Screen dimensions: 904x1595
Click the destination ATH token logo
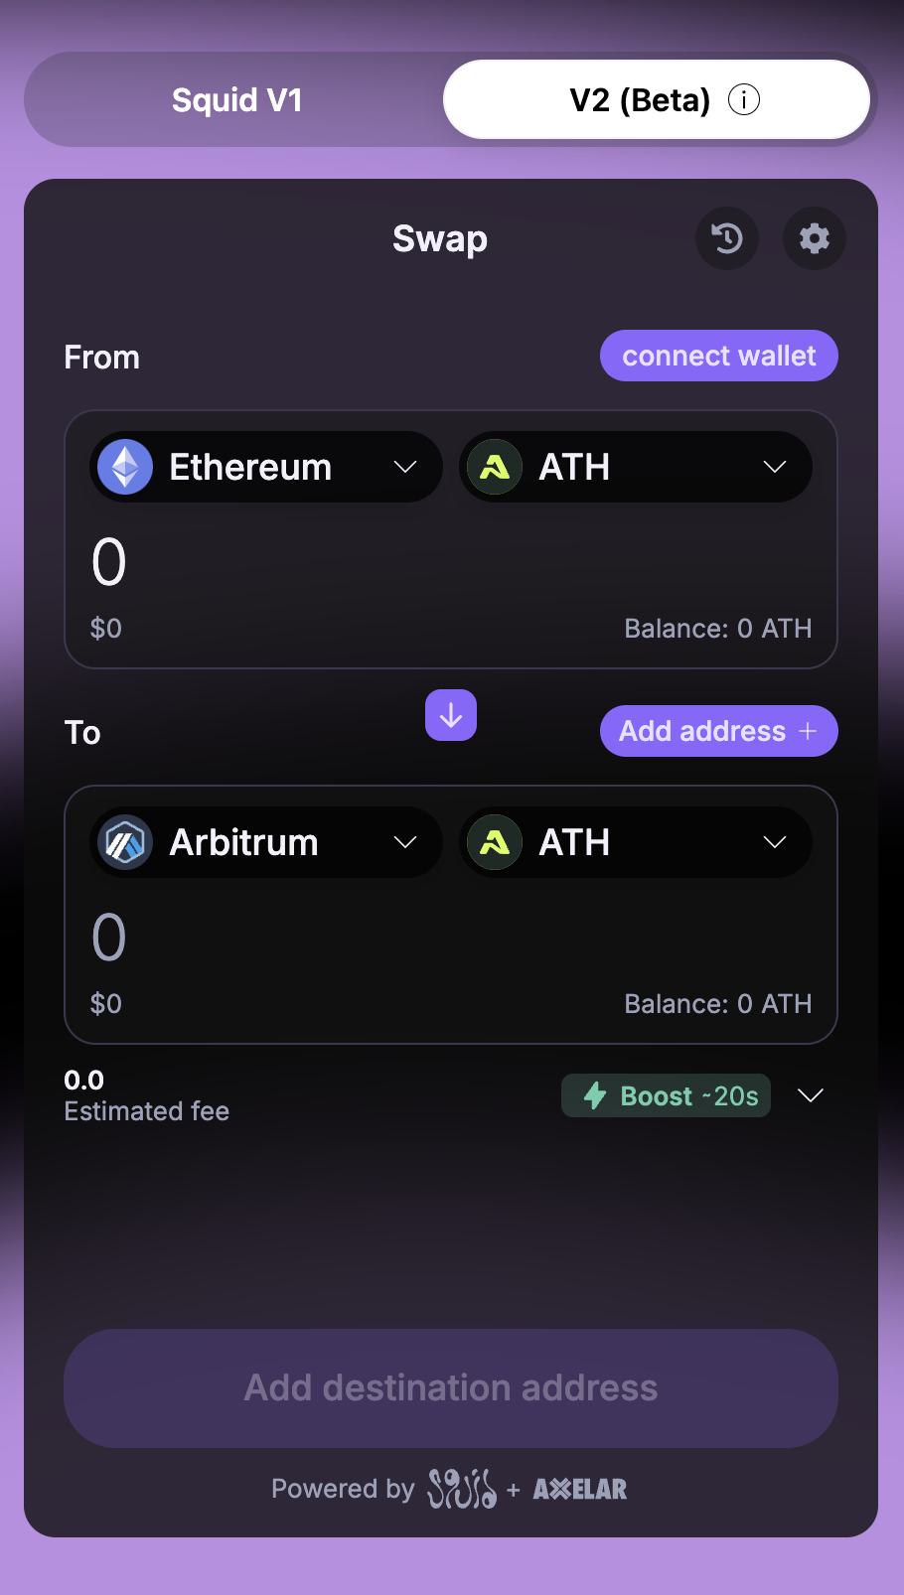pos(495,842)
